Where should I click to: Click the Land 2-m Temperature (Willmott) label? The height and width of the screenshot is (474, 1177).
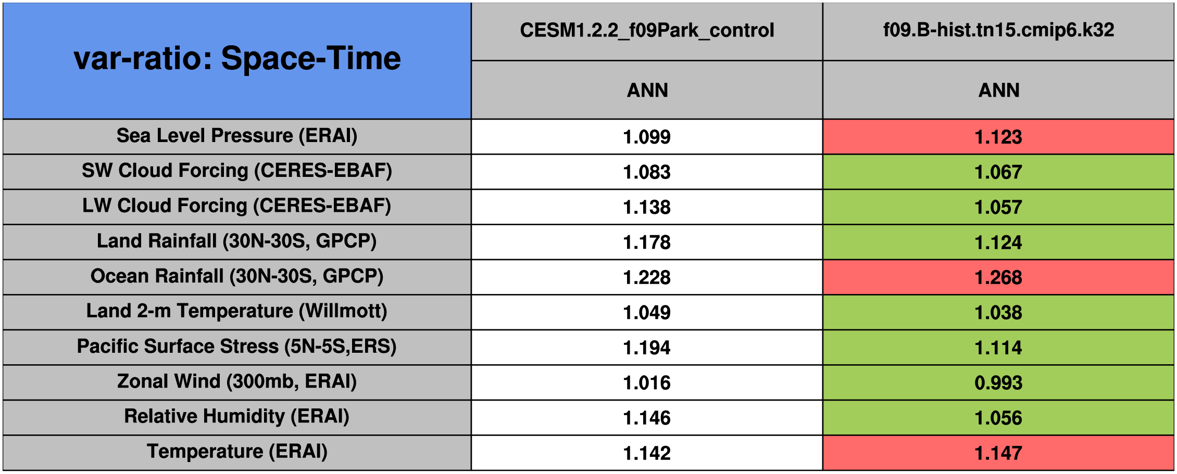pos(237,311)
